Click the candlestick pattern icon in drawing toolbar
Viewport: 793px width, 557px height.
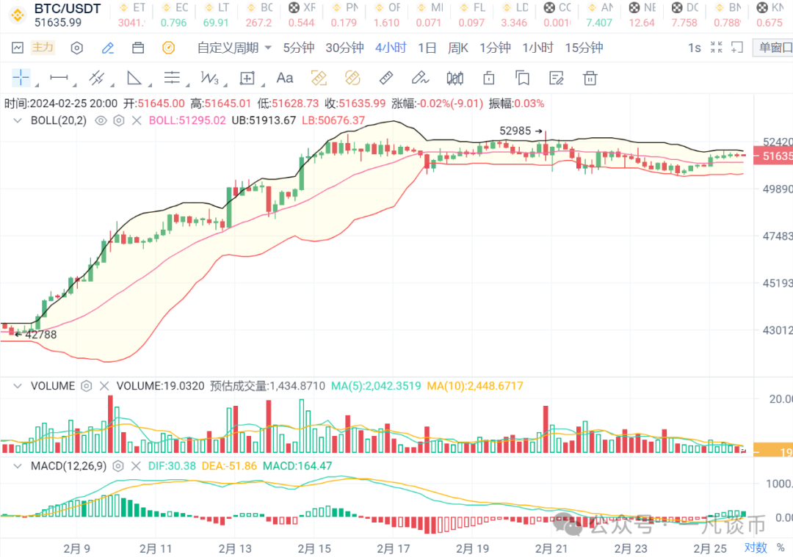pyautogui.click(x=455, y=78)
